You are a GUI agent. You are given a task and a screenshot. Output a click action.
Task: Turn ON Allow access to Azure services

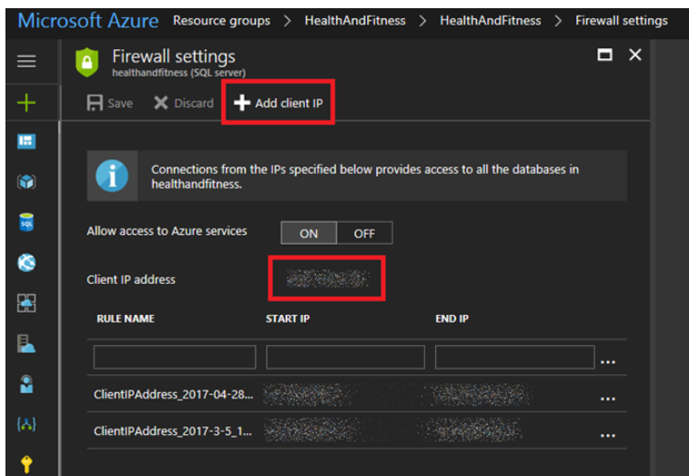click(309, 234)
